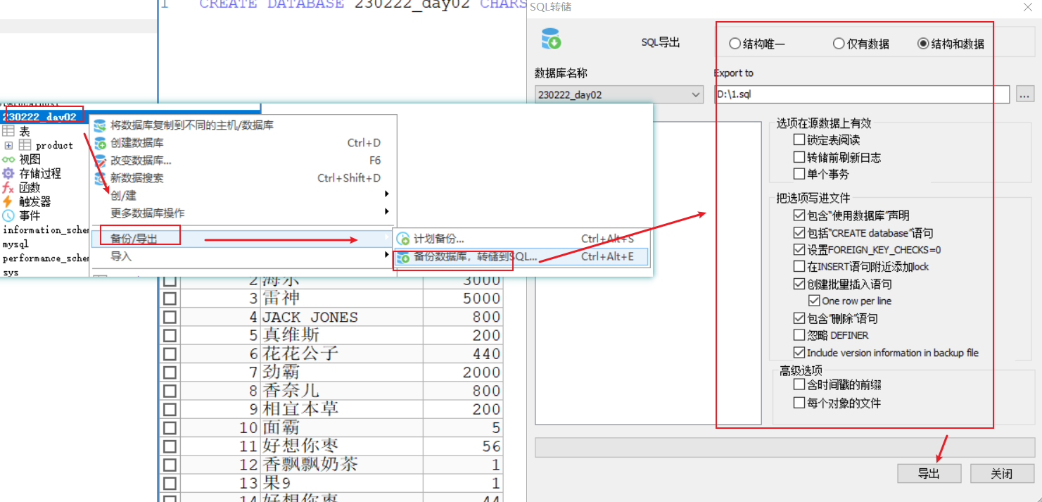Select the sys database in tree
The image size is (1042, 502).
click(11, 272)
